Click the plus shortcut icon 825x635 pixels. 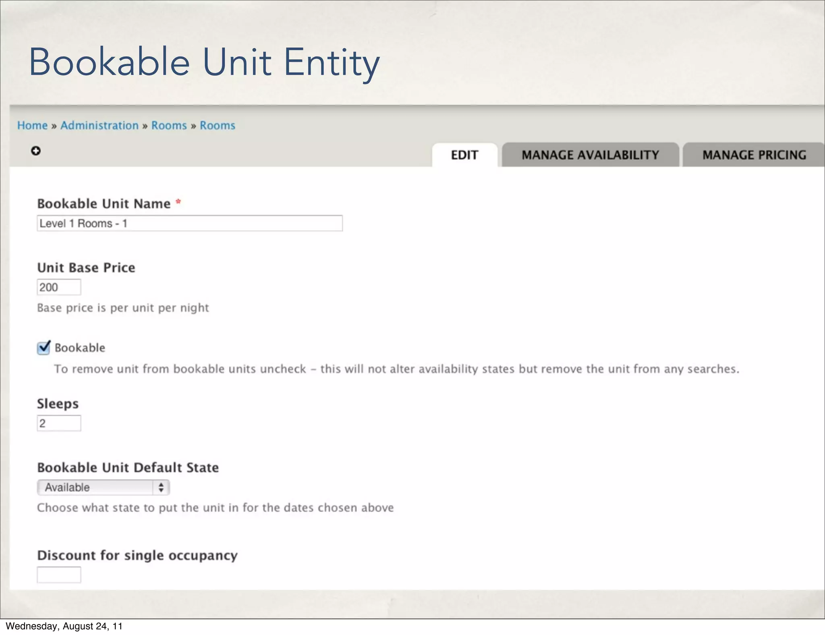[36, 151]
